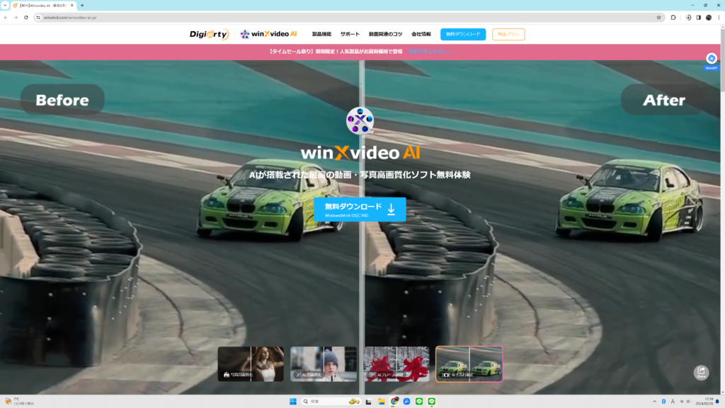Reload the current page

pyautogui.click(x=26, y=18)
